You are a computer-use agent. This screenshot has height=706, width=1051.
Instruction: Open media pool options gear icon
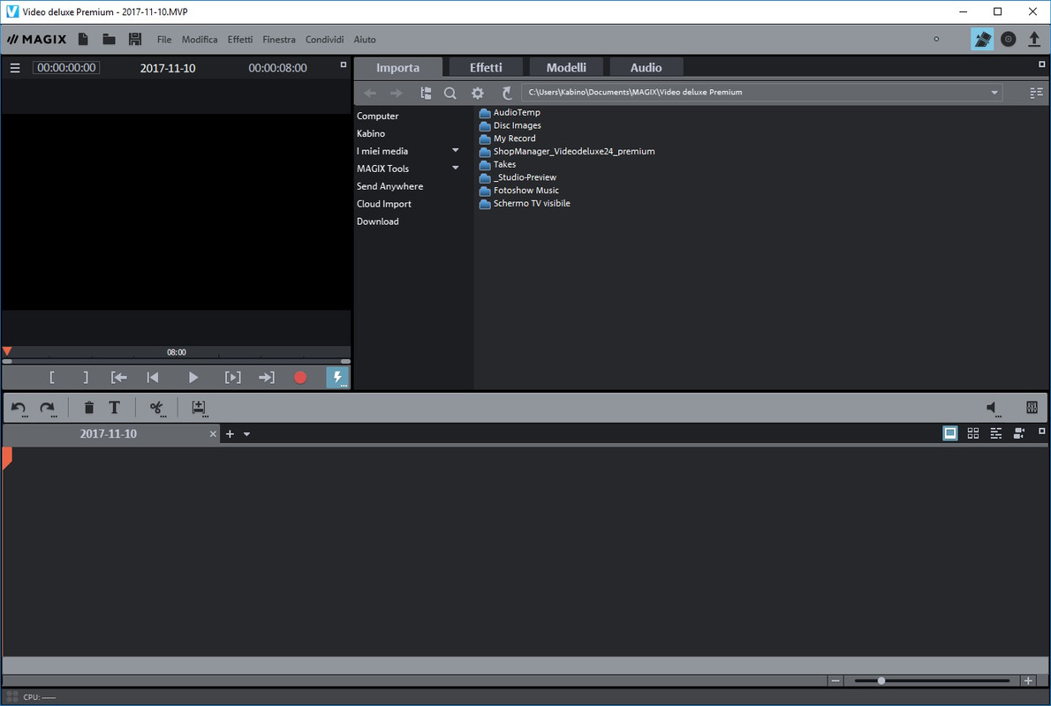click(477, 94)
